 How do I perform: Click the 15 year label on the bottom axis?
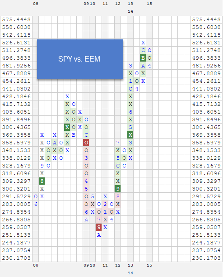[x=149, y=265]
